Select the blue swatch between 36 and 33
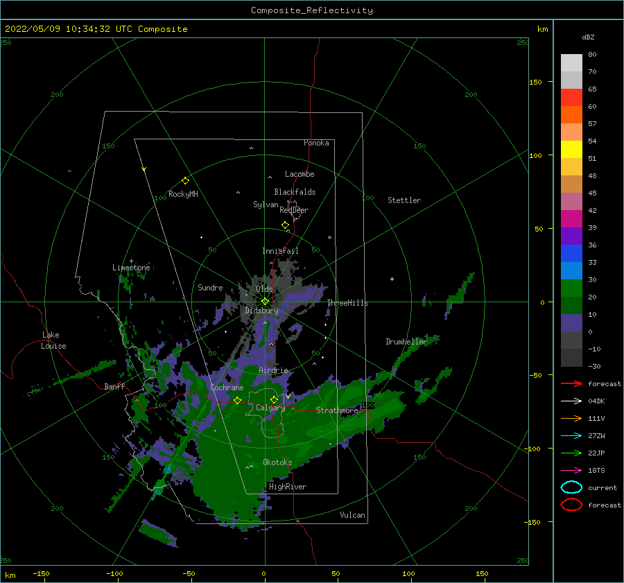The height and width of the screenshot is (583, 624). [x=571, y=253]
